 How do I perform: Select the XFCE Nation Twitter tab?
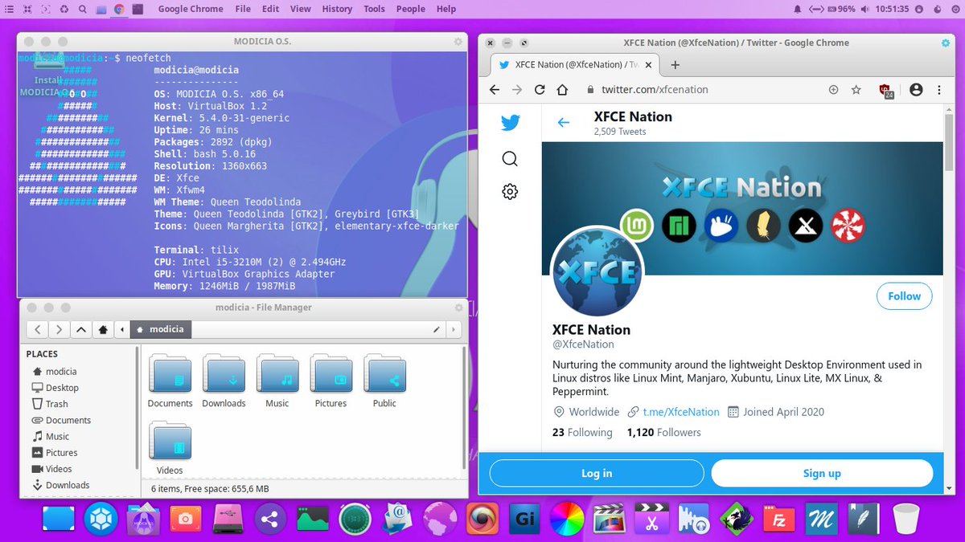(573, 65)
